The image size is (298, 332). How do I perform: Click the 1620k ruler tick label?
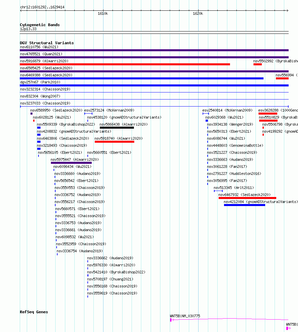tap(198, 13)
